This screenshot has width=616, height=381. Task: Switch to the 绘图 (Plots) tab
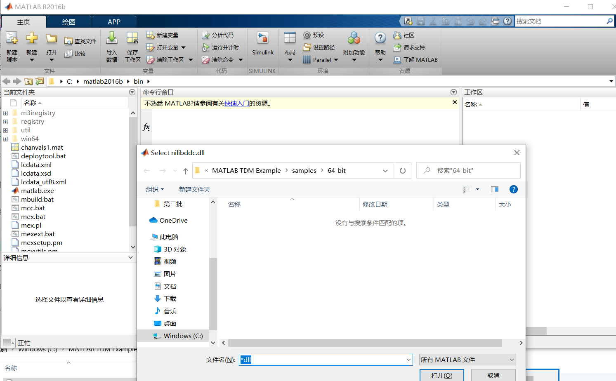click(x=69, y=22)
